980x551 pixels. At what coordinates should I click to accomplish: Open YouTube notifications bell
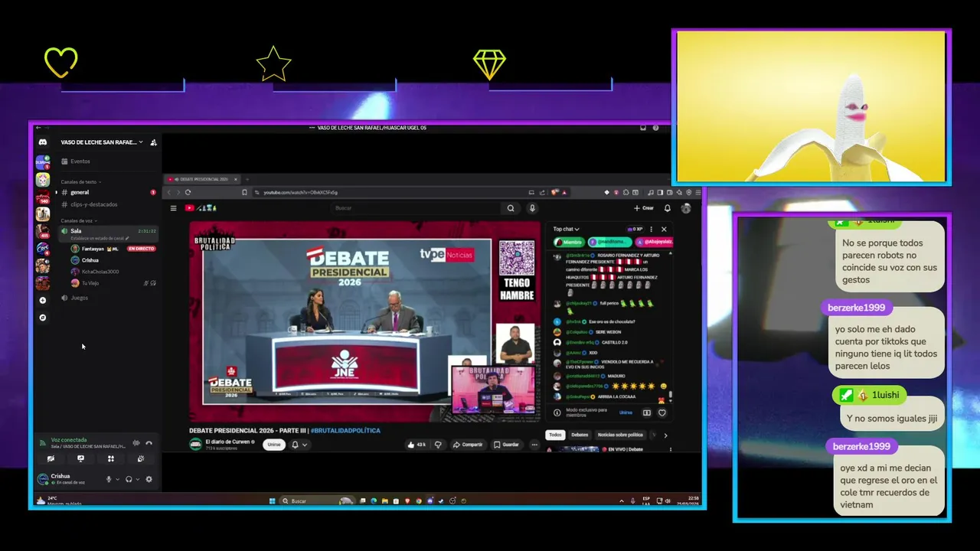click(668, 208)
